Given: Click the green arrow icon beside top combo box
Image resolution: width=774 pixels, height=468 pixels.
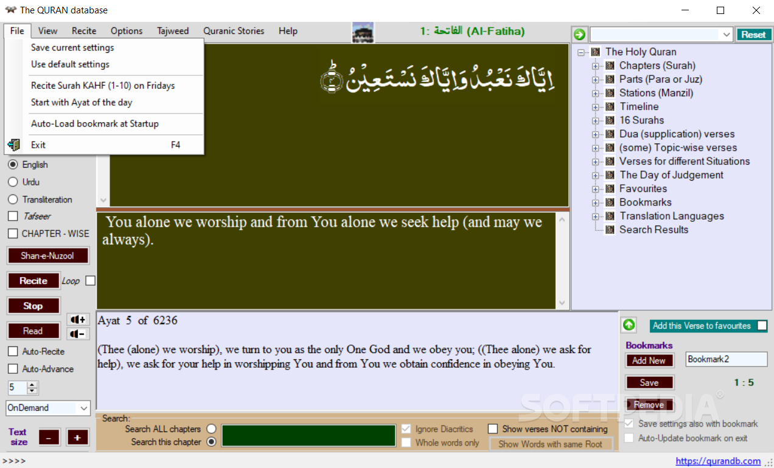Looking at the screenshot, I should click(x=580, y=35).
